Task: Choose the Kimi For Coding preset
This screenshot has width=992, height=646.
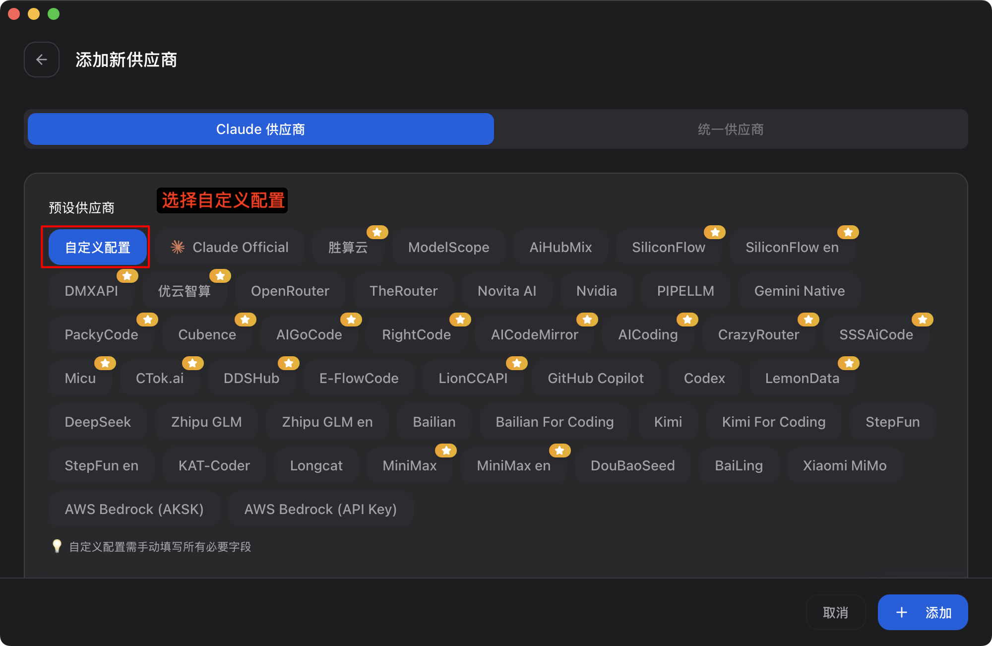Action: pyautogui.click(x=774, y=422)
